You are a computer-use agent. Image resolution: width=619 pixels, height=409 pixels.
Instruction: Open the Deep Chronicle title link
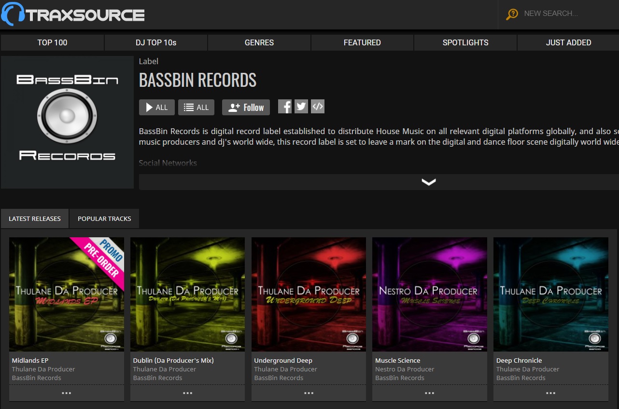(519, 360)
